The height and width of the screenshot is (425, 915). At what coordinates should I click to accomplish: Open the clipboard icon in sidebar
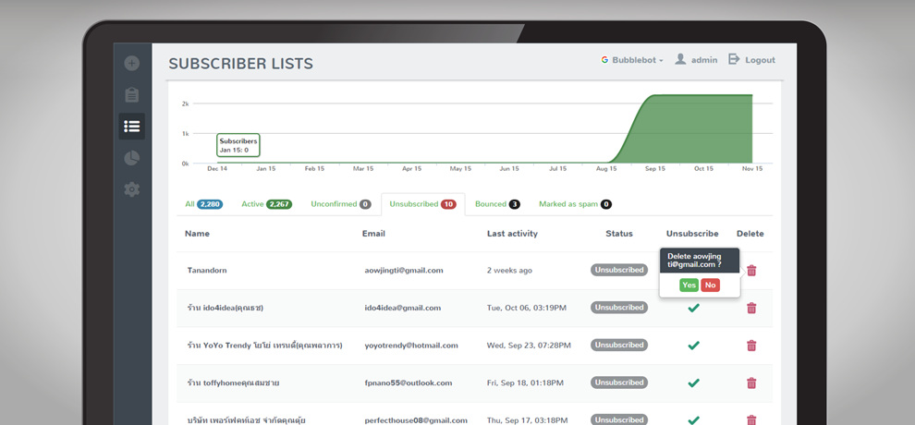(x=132, y=94)
